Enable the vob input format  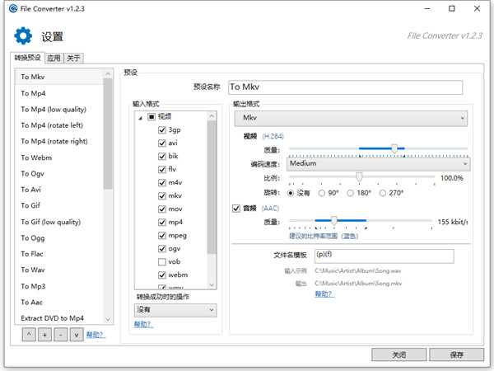[162, 262]
